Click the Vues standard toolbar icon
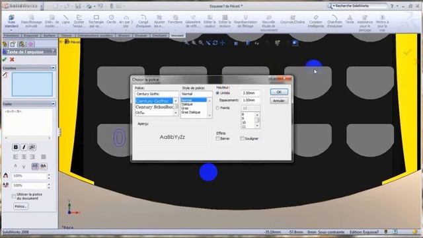Screen dimensions: 423x238 pyautogui.click(x=11, y=21)
